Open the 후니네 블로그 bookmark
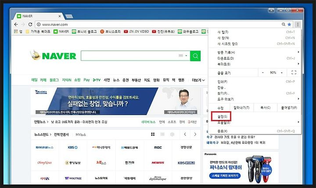Viewport: 316px width, 188px height. 84,32
